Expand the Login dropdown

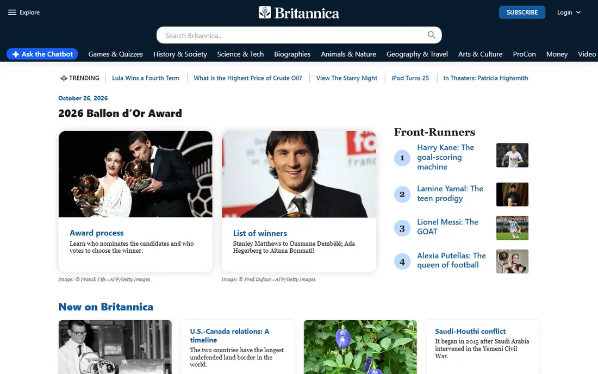(569, 13)
